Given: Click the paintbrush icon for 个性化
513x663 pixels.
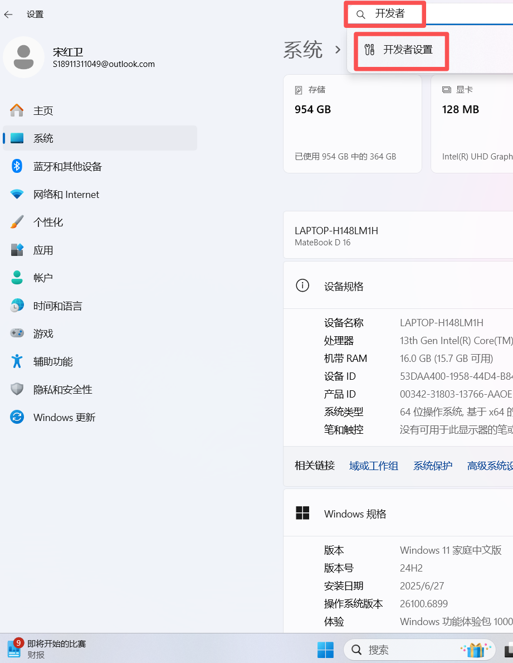Looking at the screenshot, I should pyautogui.click(x=17, y=222).
